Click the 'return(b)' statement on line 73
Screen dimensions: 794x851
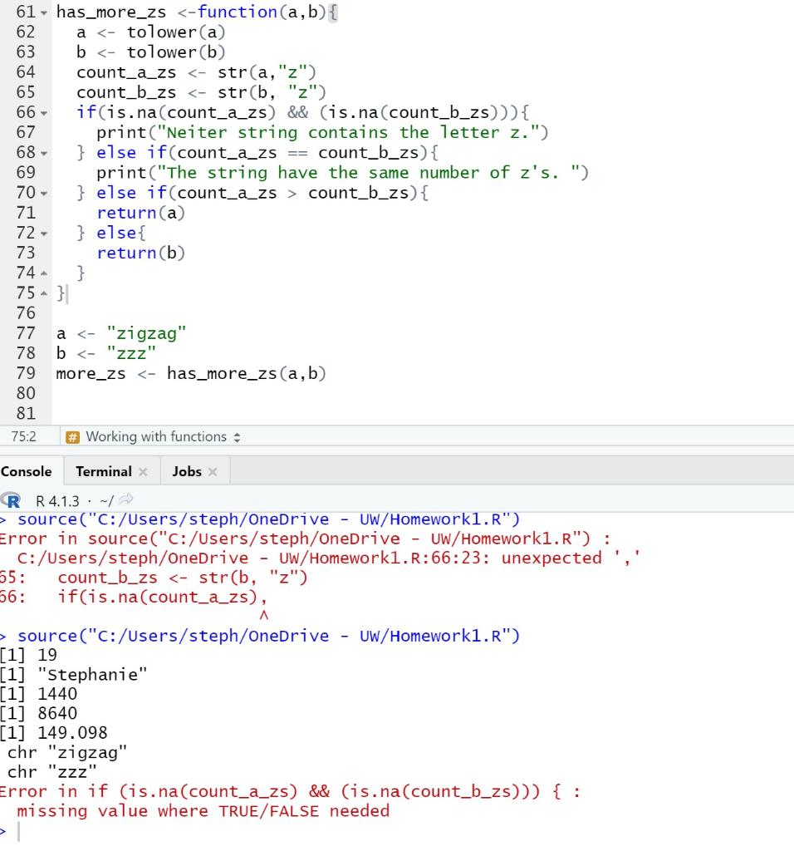click(x=141, y=253)
